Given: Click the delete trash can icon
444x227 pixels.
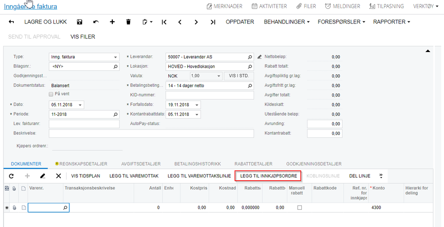Looking at the screenshot, I should pos(128,22).
